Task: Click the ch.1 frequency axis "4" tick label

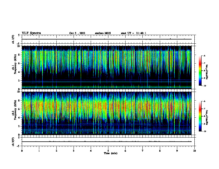Action: pos(19,72)
